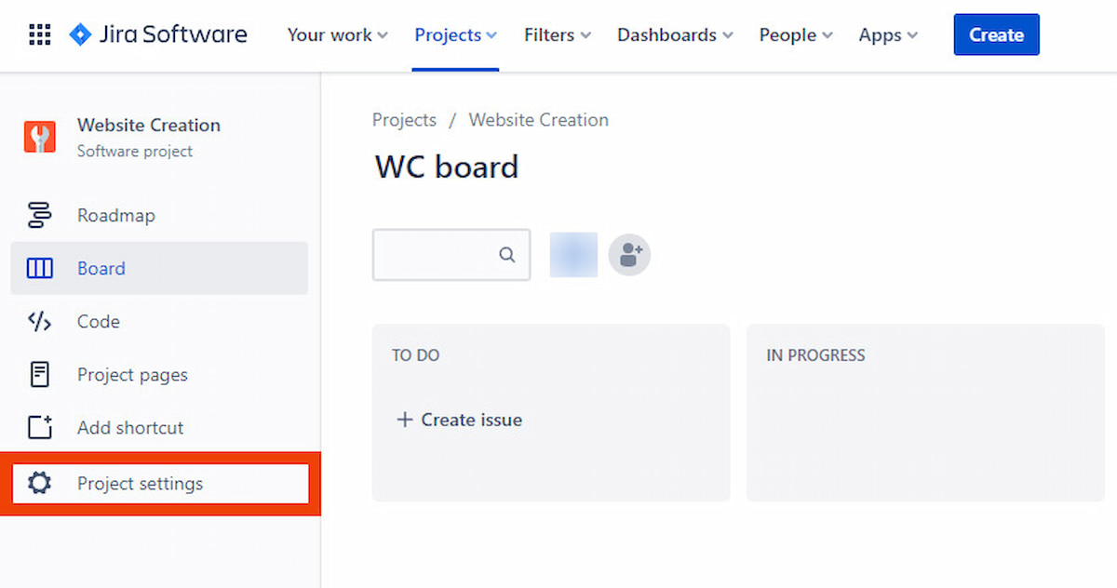The height and width of the screenshot is (588, 1117).
Task: Click the add people icon on board
Action: [x=629, y=254]
